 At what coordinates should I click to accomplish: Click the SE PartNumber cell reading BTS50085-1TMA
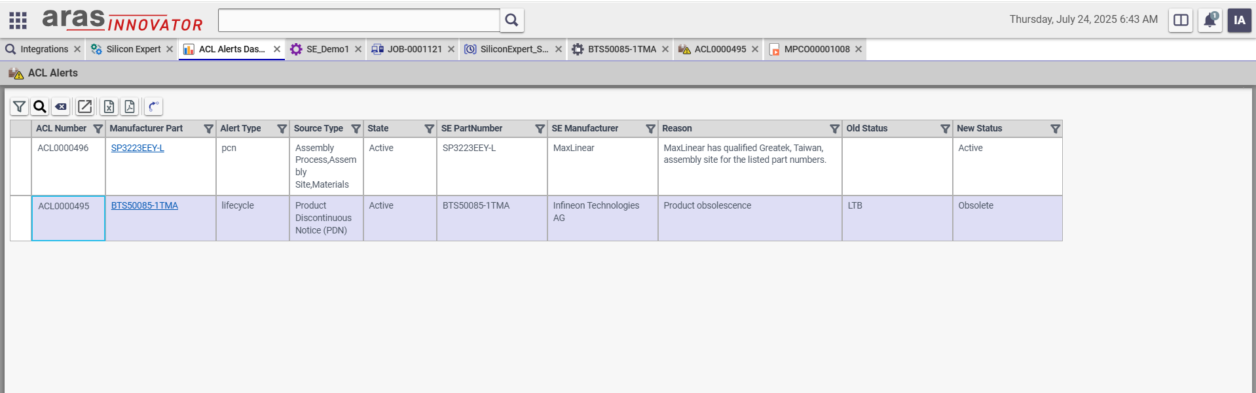[492, 218]
